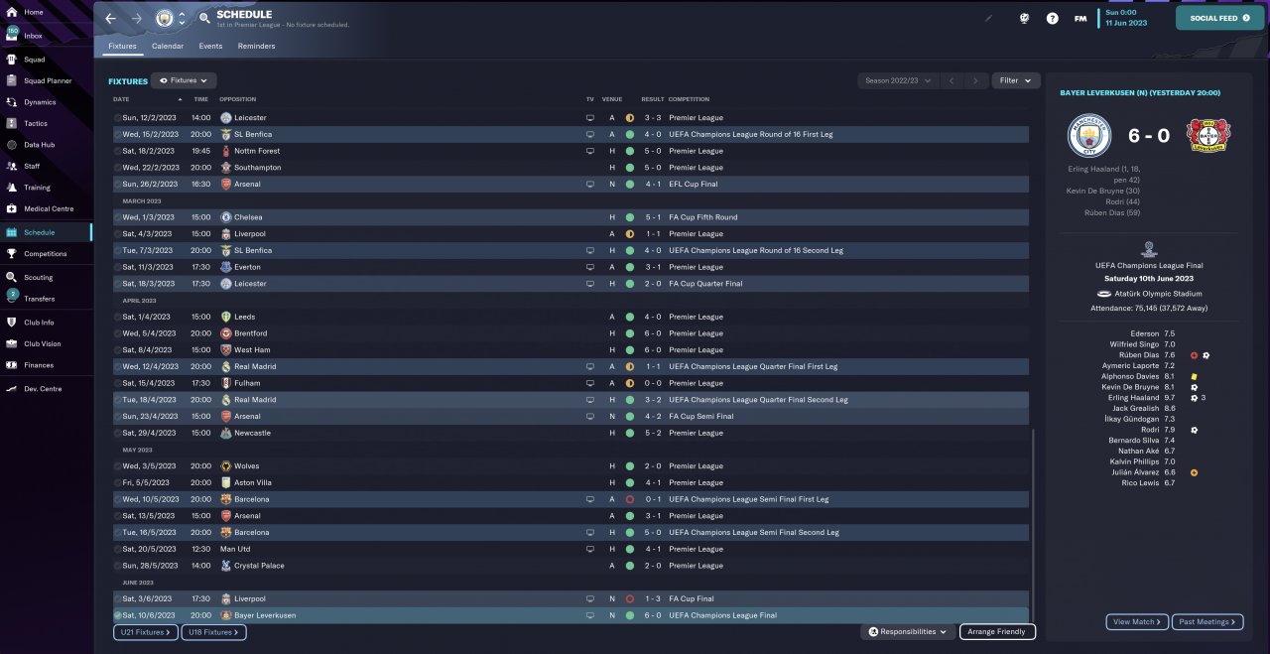Image resolution: width=1270 pixels, height=654 pixels.
Task: Click the Manchester City badge in header
Action: (x=164, y=18)
